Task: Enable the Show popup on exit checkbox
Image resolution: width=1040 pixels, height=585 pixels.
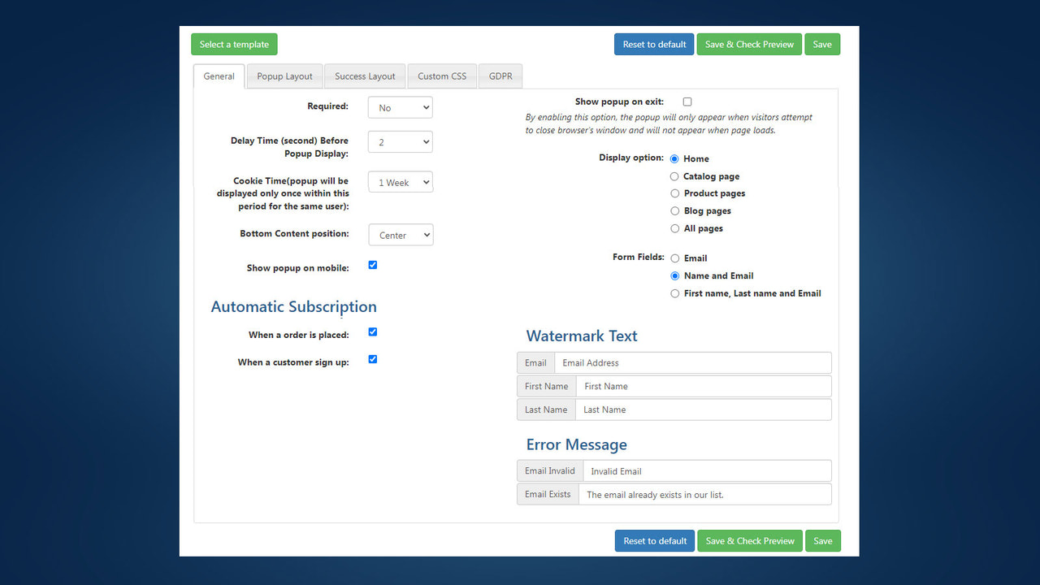Action: (687, 102)
